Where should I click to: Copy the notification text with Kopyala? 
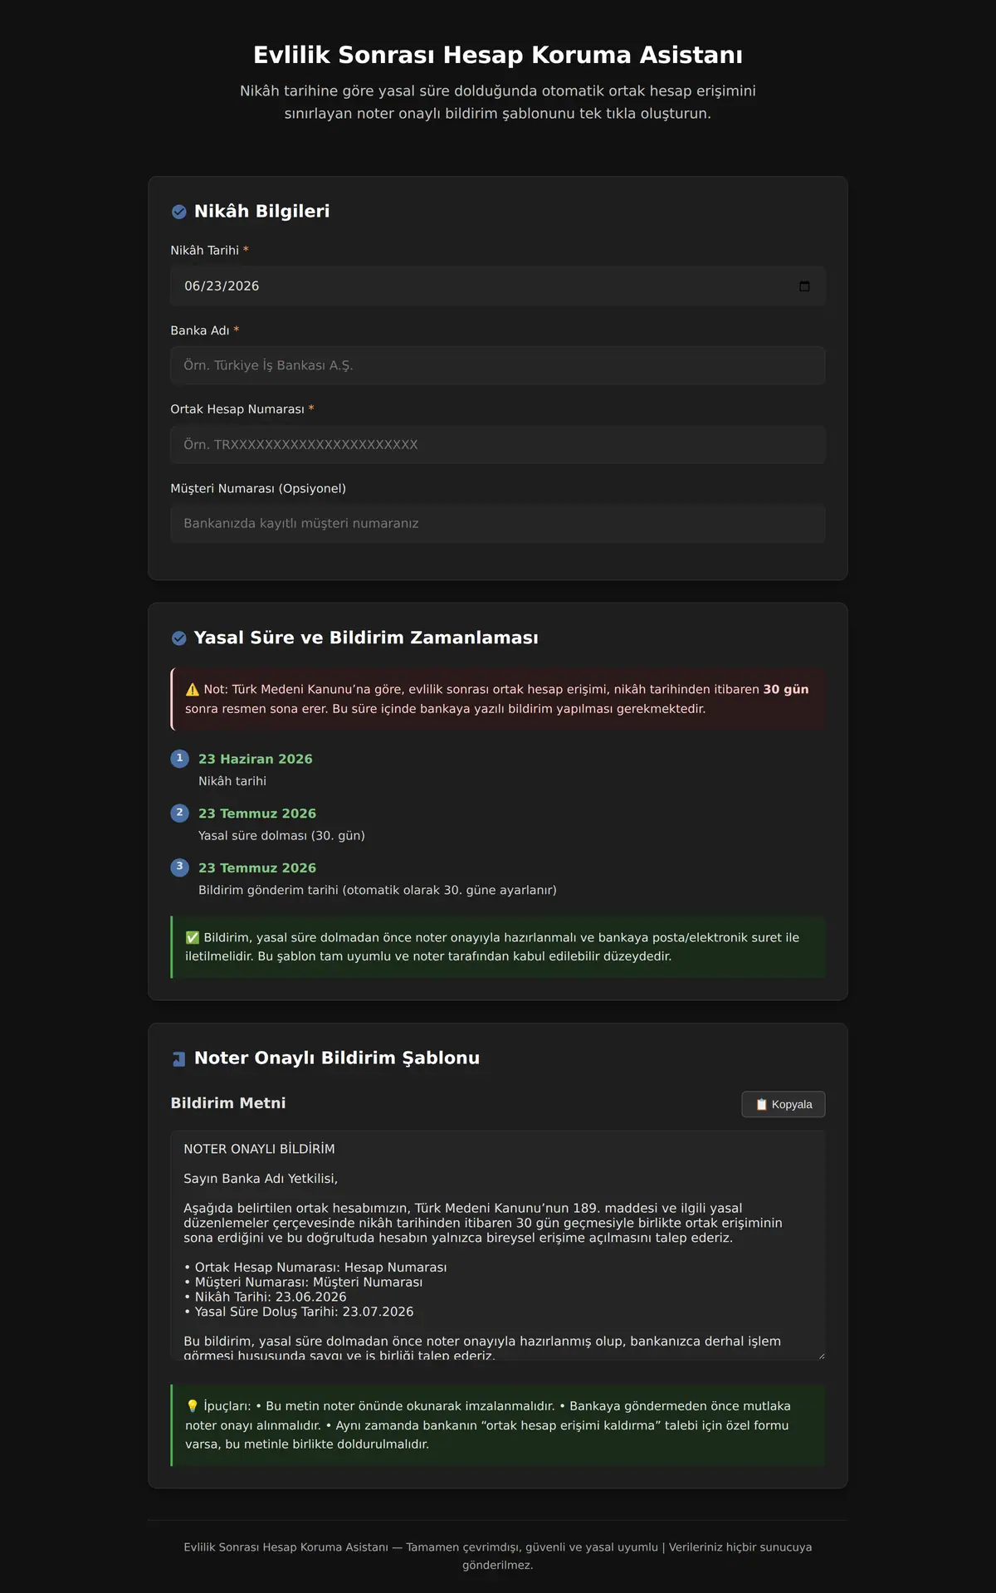[784, 1104]
